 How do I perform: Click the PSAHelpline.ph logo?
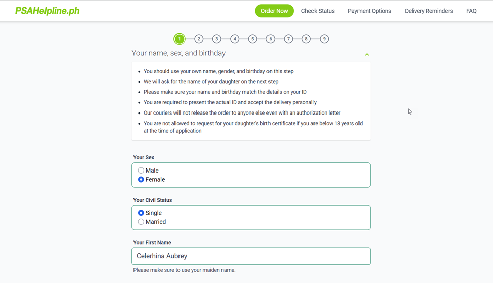(x=48, y=11)
